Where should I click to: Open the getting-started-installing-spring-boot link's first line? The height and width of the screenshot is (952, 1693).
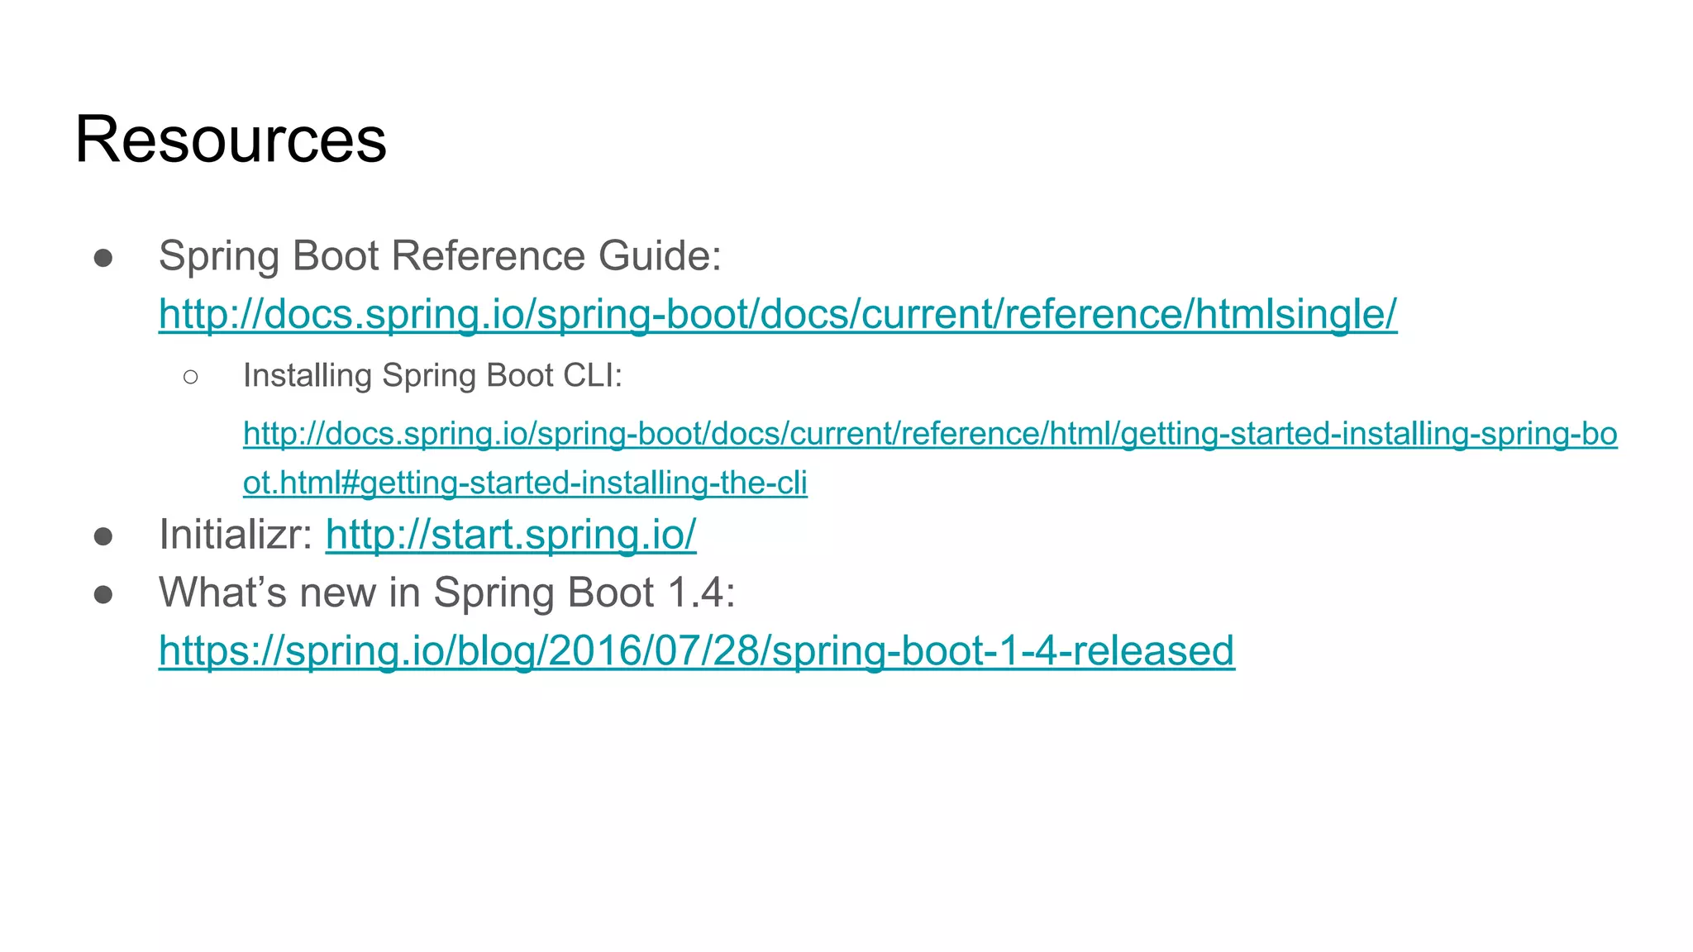pyautogui.click(x=929, y=434)
